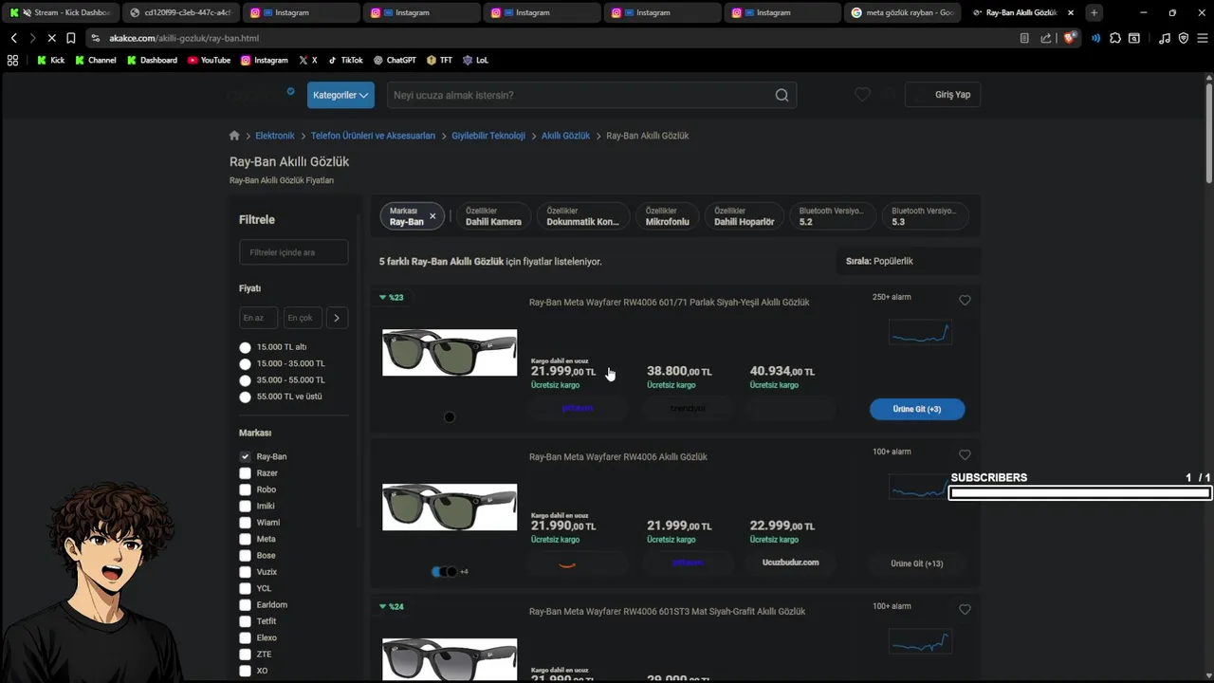Click the Ürüne Git (+3) button

click(917, 409)
